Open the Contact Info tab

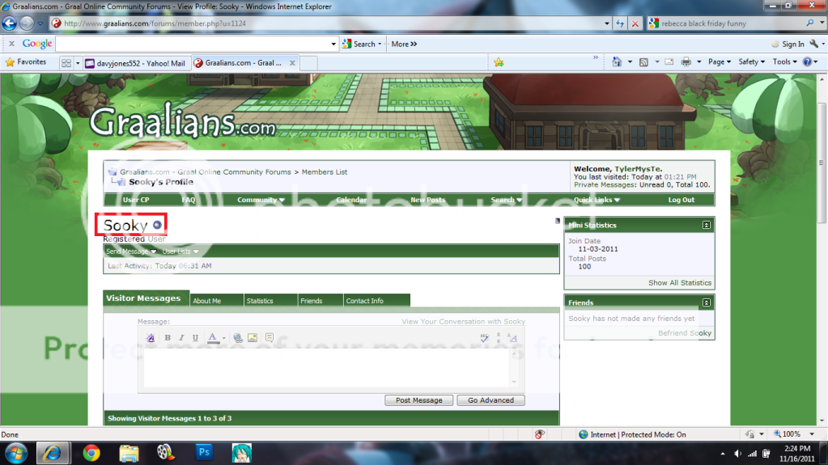click(x=364, y=301)
